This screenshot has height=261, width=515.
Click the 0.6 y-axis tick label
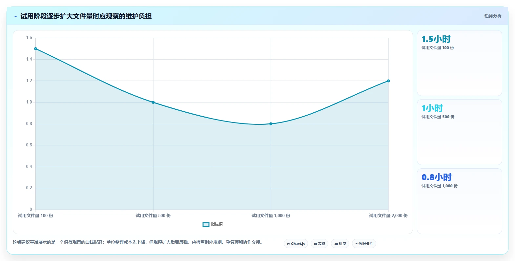tap(29, 145)
